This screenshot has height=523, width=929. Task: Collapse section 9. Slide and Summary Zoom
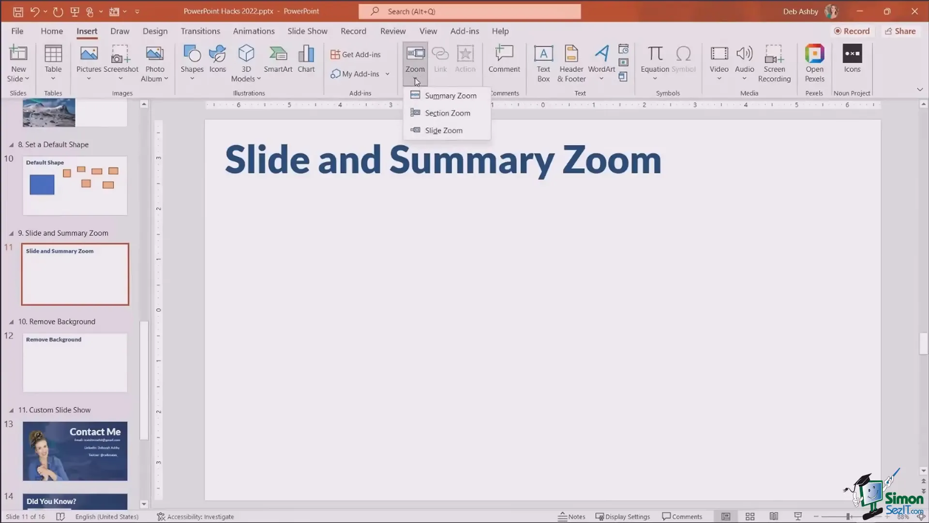coord(11,233)
